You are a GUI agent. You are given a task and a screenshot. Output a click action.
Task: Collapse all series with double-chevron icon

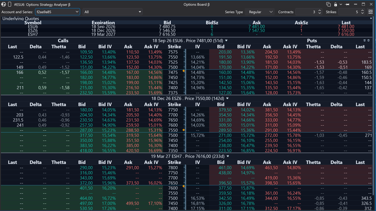pyautogui.click(x=365, y=40)
